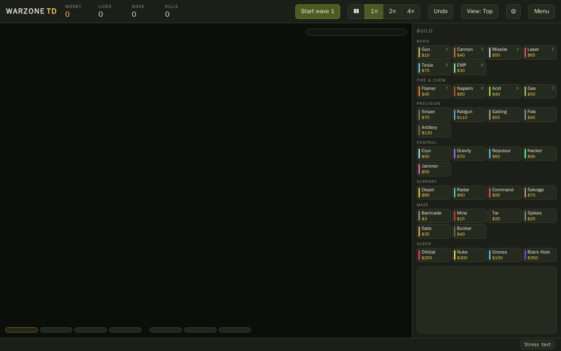Run the Stress test
Image resolution: width=561 pixels, height=351 pixels.
coord(538,344)
